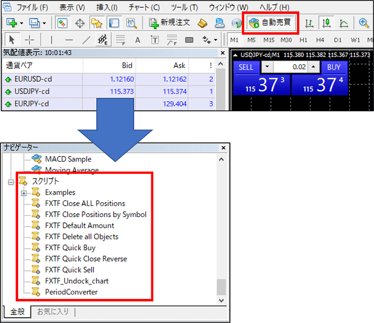
Task: Click the zoom in magnifier icon
Action: (364, 23)
